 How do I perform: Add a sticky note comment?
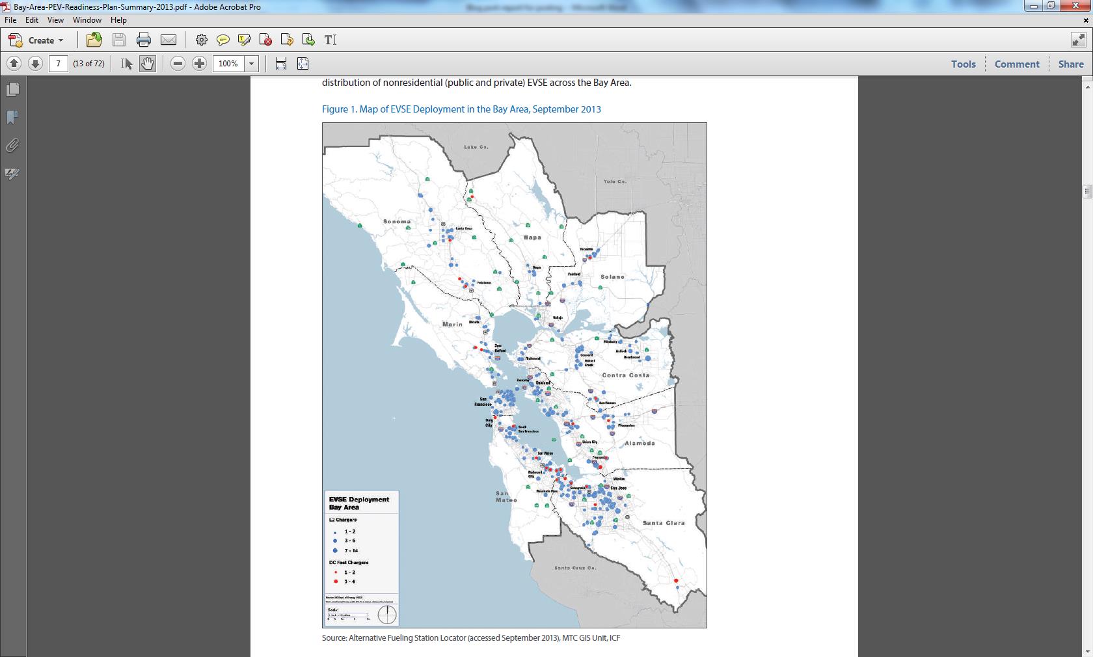point(223,40)
